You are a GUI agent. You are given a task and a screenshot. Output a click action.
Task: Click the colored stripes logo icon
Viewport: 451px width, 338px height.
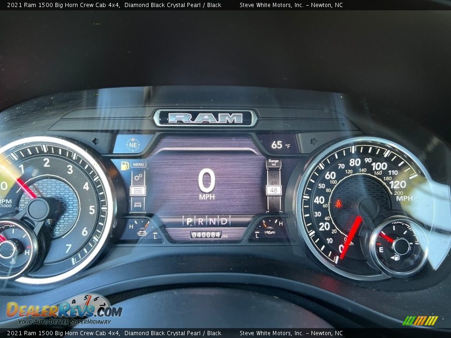(420, 321)
